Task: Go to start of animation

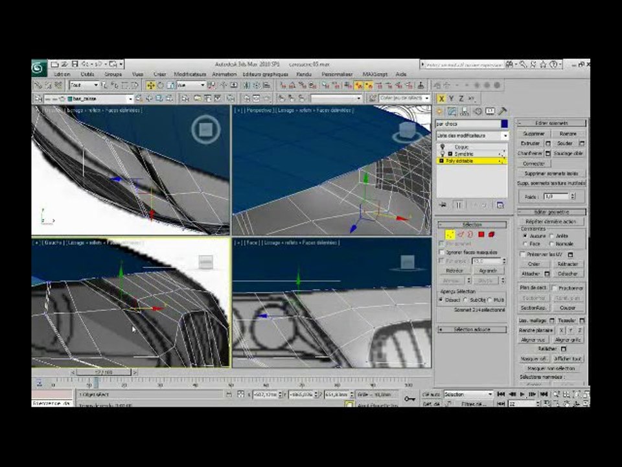Action: (x=501, y=394)
